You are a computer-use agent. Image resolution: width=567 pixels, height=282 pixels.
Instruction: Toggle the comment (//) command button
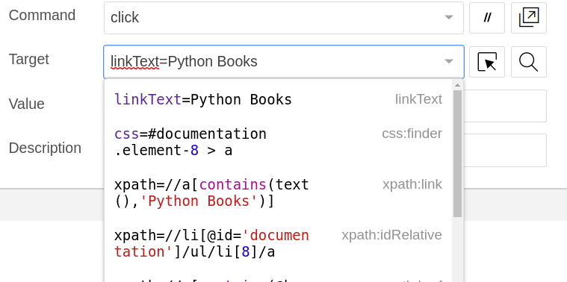pos(487,18)
